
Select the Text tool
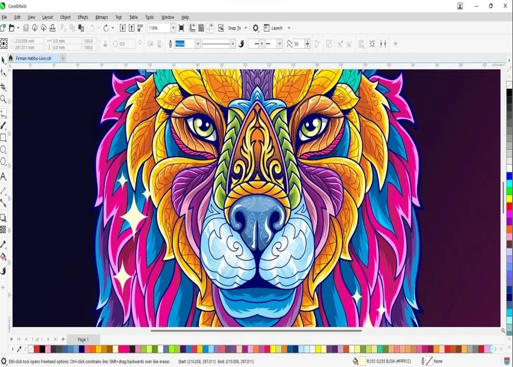tap(3, 176)
